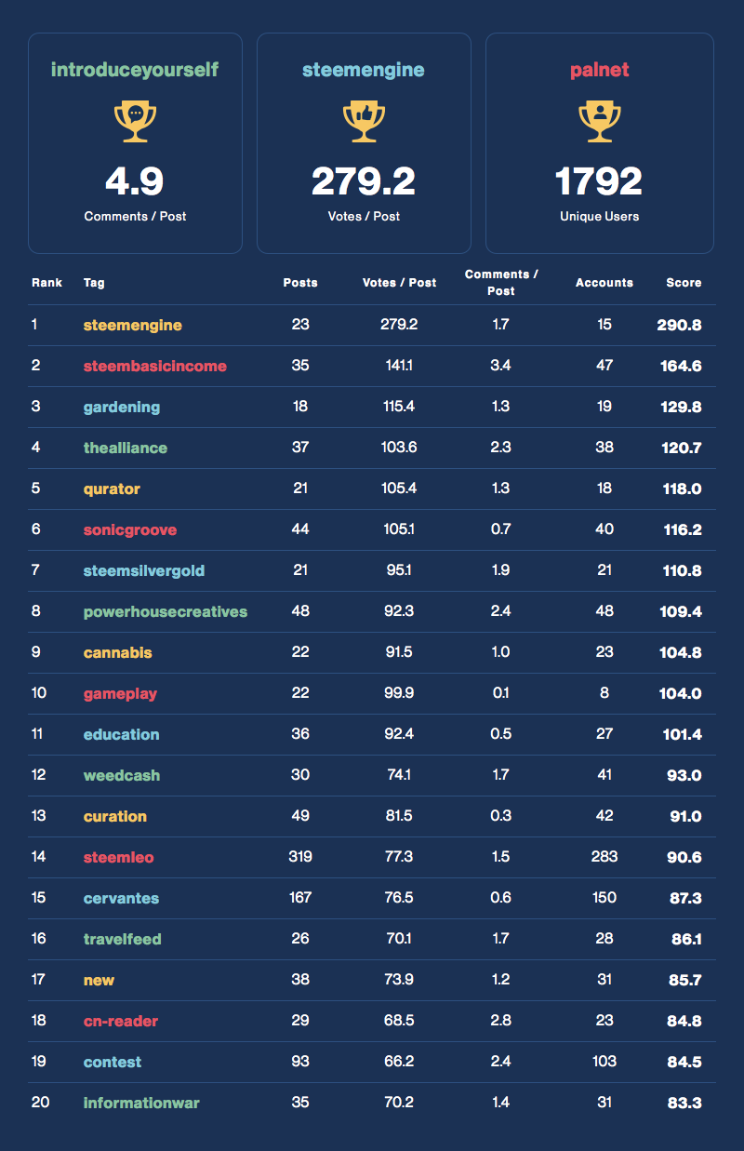Select posts value 167 in cervantes row
Image resolution: width=744 pixels, height=1151 pixels.
pyautogui.click(x=300, y=898)
